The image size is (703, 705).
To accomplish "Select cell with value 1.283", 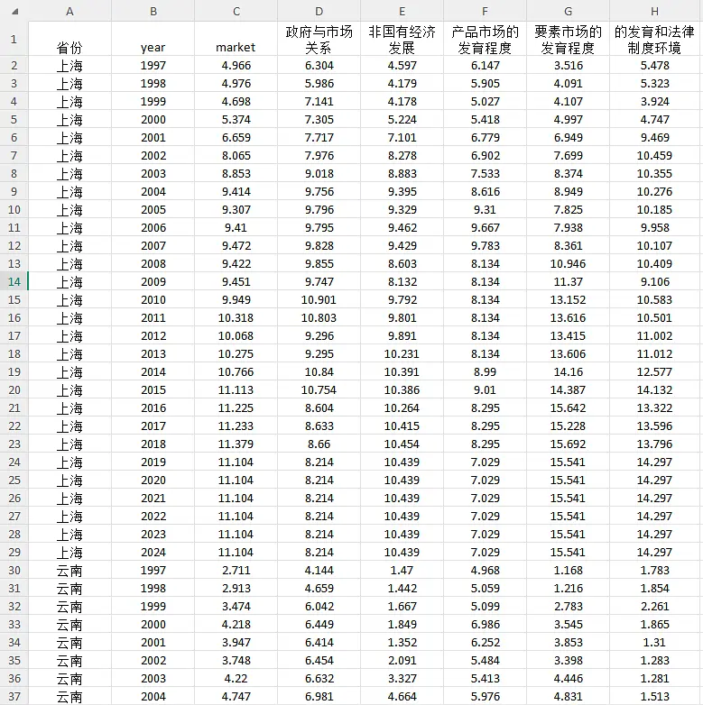I will pos(655,660).
